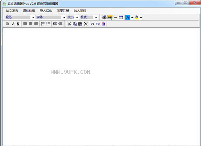Click the undo arrow icon

point(92,24)
